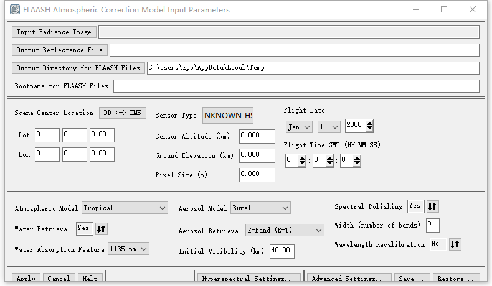The width and height of the screenshot is (492, 286).
Task: Toggle the Water Retrieval arrows button
Action: point(101,229)
